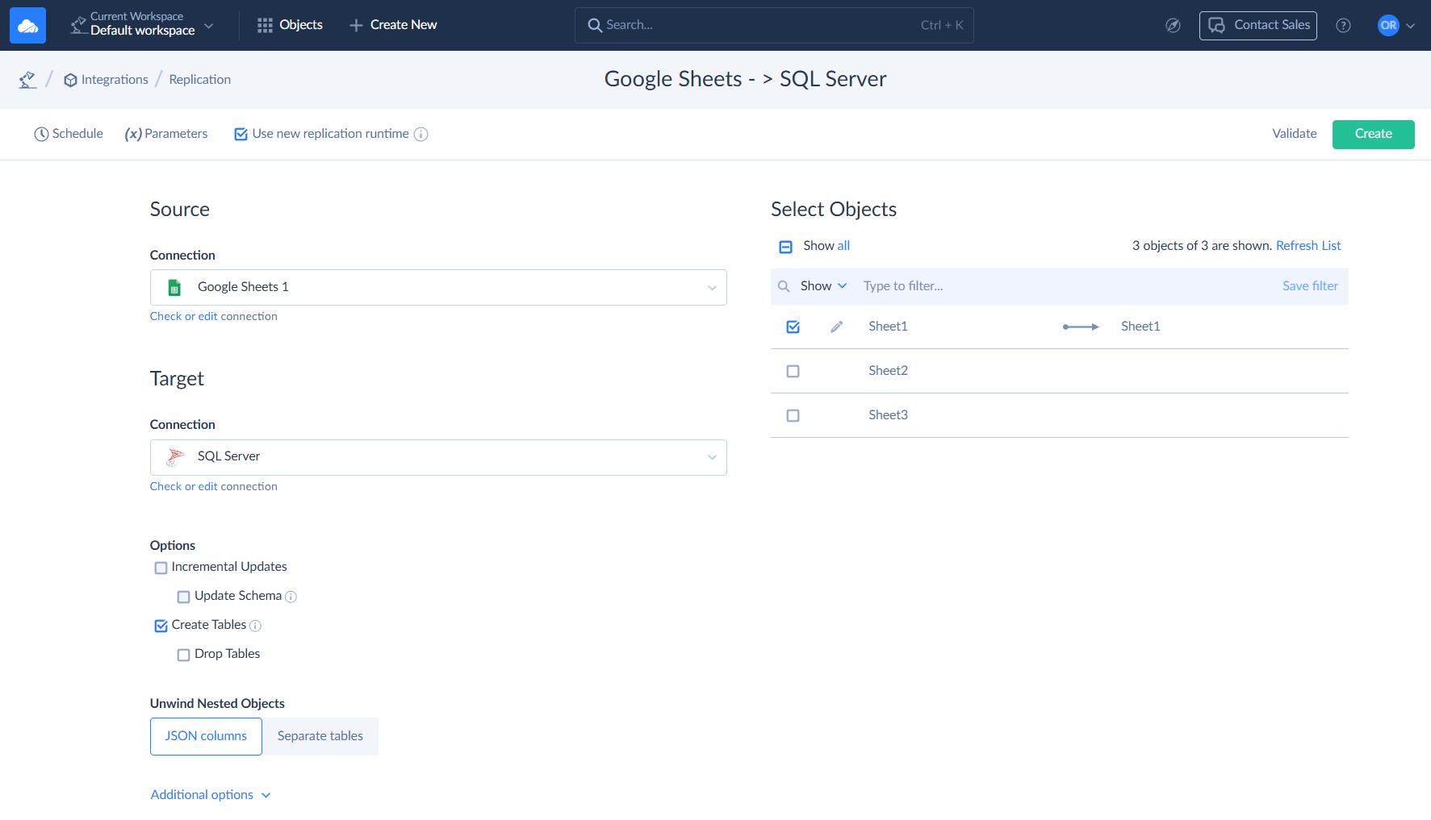This screenshot has width=1431, height=820.
Task: Click the workspace home icon in breadcrumb
Action: coord(27,79)
